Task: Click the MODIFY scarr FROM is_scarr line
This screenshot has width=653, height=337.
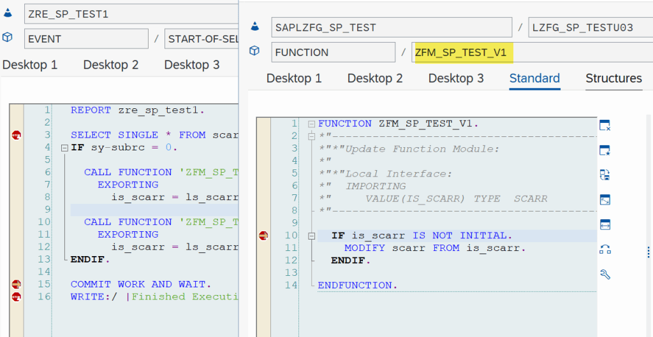Action: (x=435, y=248)
